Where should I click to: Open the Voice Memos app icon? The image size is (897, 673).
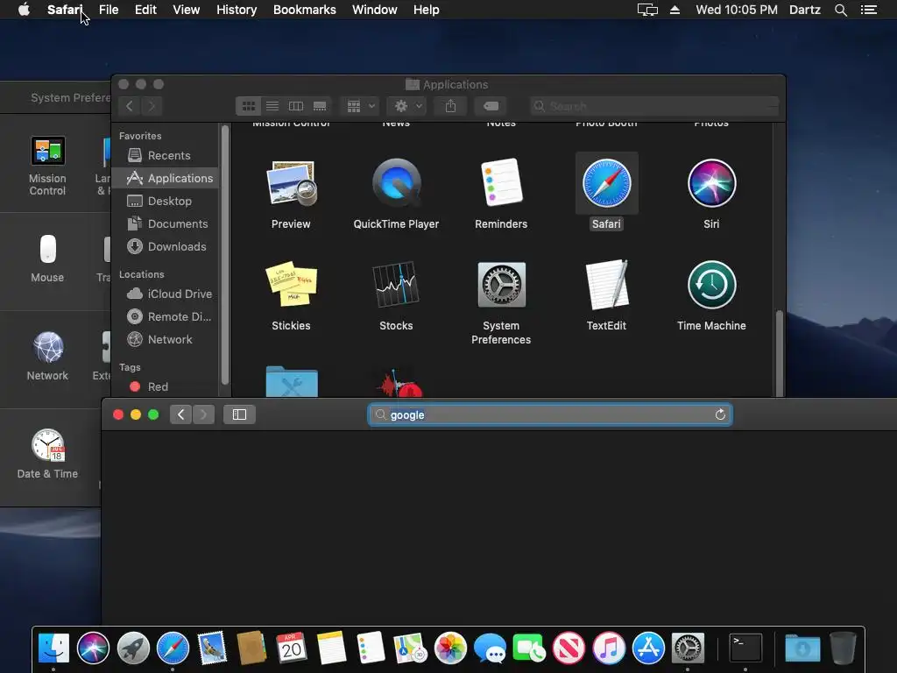click(400, 384)
